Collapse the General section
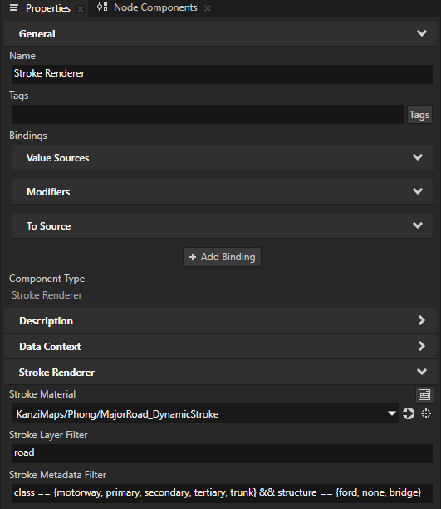 click(422, 33)
